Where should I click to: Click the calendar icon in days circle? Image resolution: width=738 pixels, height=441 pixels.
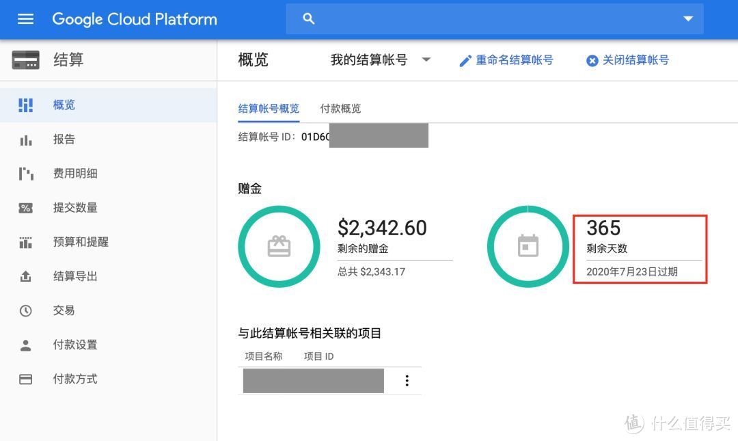528,246
